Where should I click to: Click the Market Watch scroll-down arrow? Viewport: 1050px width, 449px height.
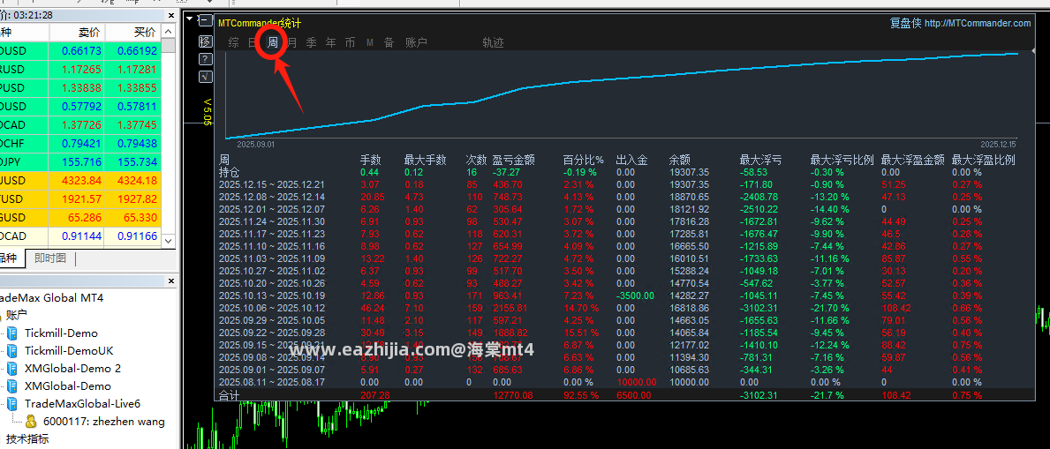click(169, 241)
